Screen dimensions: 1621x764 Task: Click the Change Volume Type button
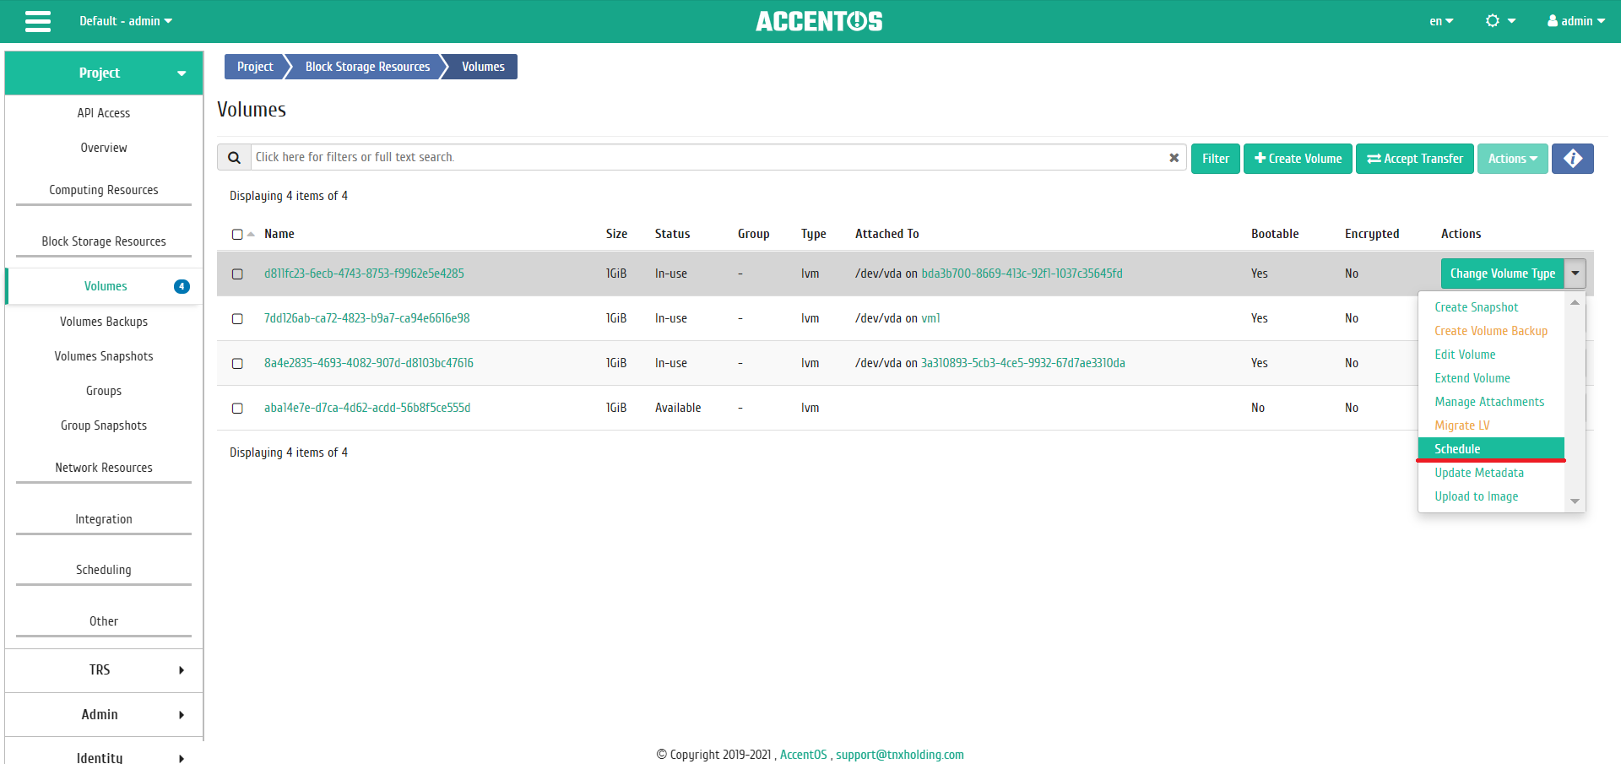coord(1503,274)
